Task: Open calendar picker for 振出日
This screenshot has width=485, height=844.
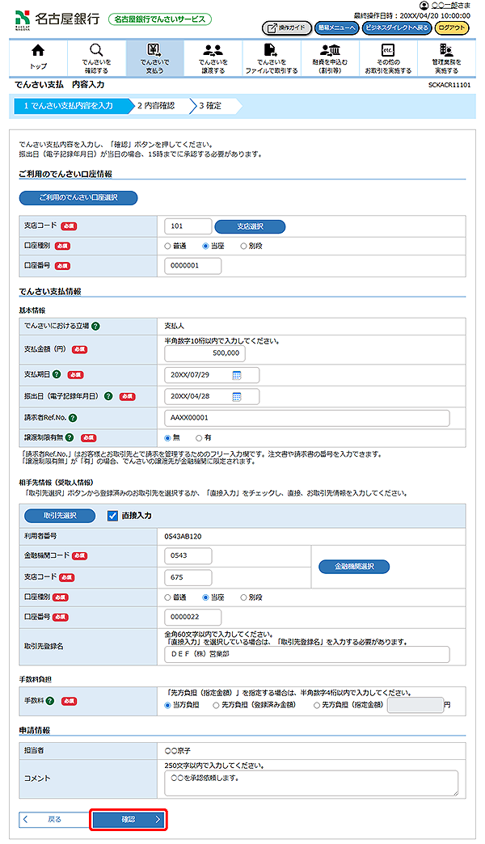Action: (x=237, y=396)
